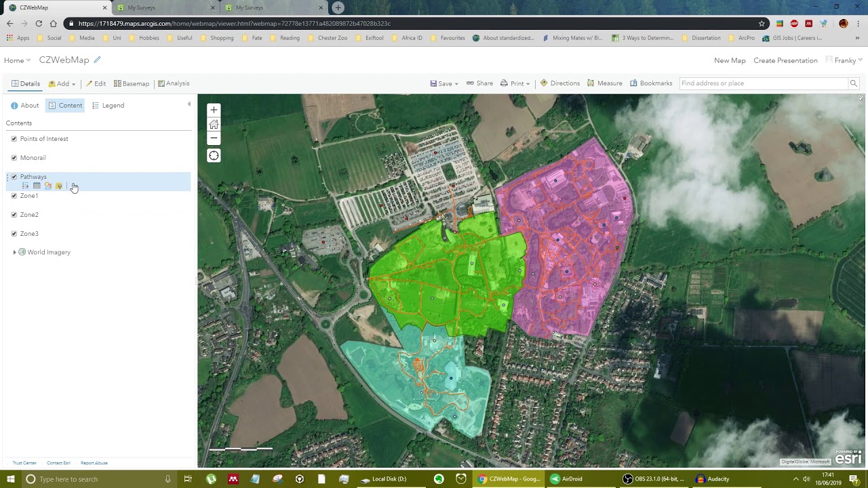Image resolution: width=868 pixels, height=488 pixels.
Task: Click Edit in toolbar
Action: coord(96,83)
